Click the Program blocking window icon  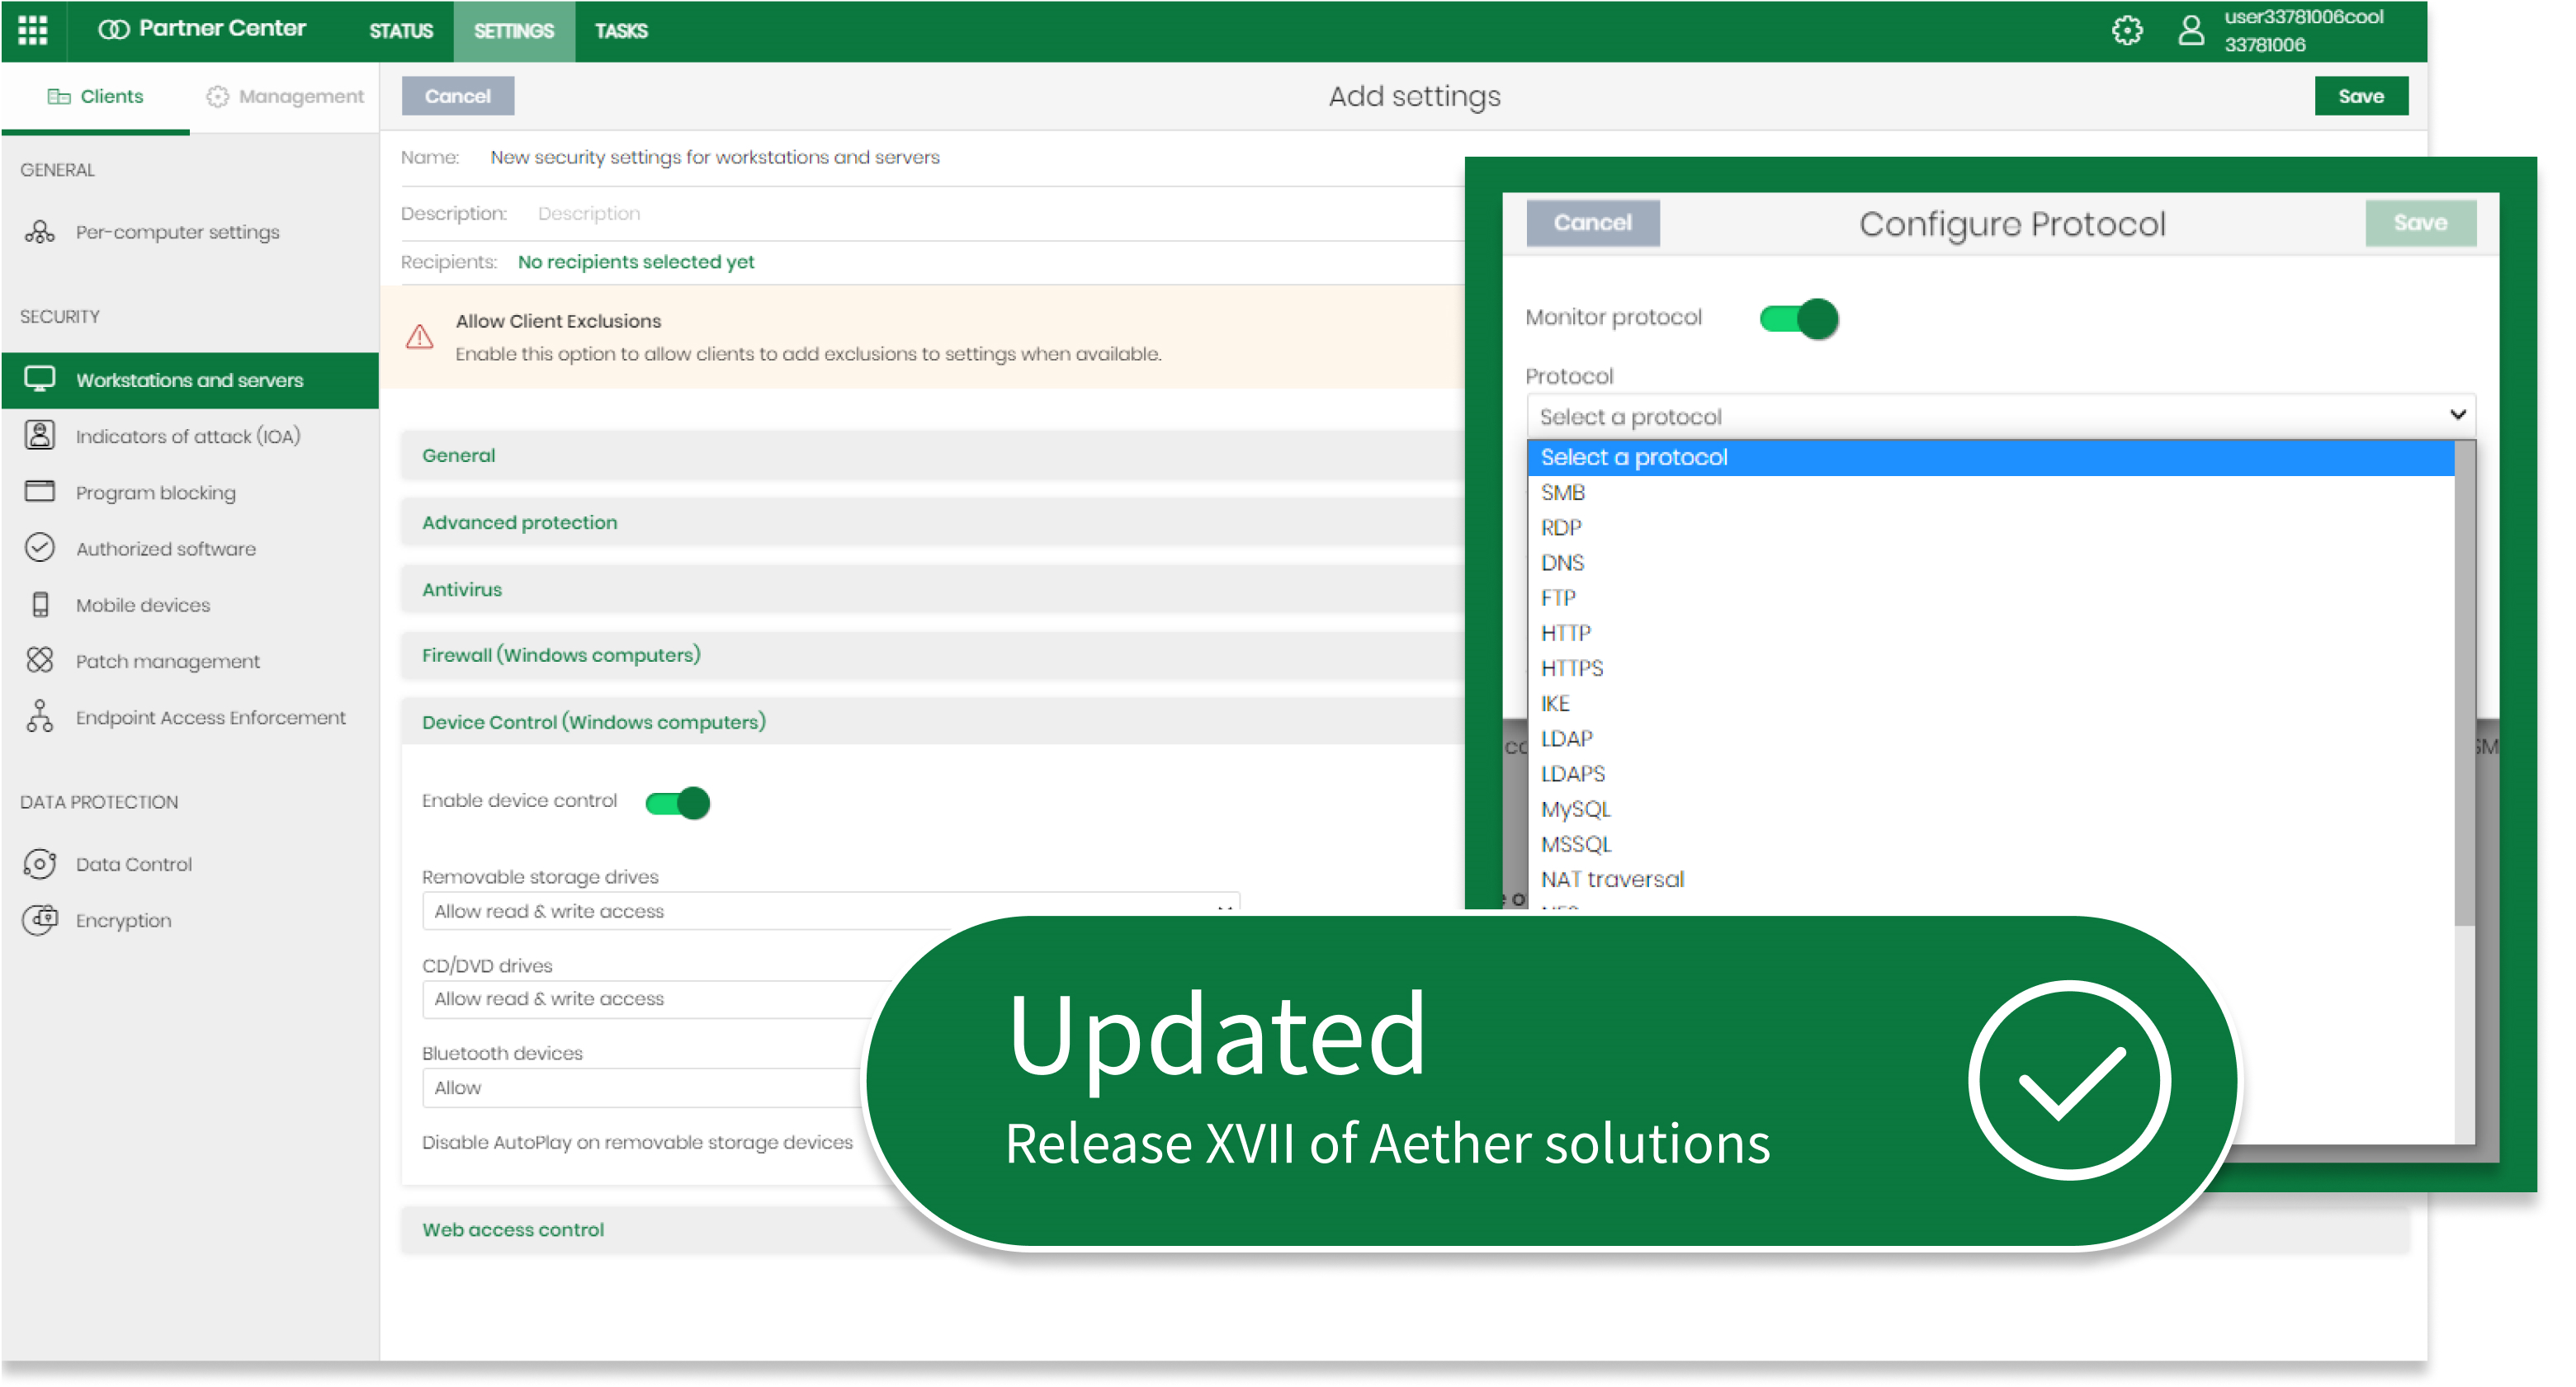[40, 491]
